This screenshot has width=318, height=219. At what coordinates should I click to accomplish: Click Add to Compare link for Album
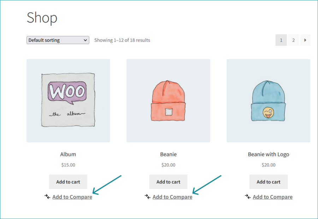click(72, 197)
